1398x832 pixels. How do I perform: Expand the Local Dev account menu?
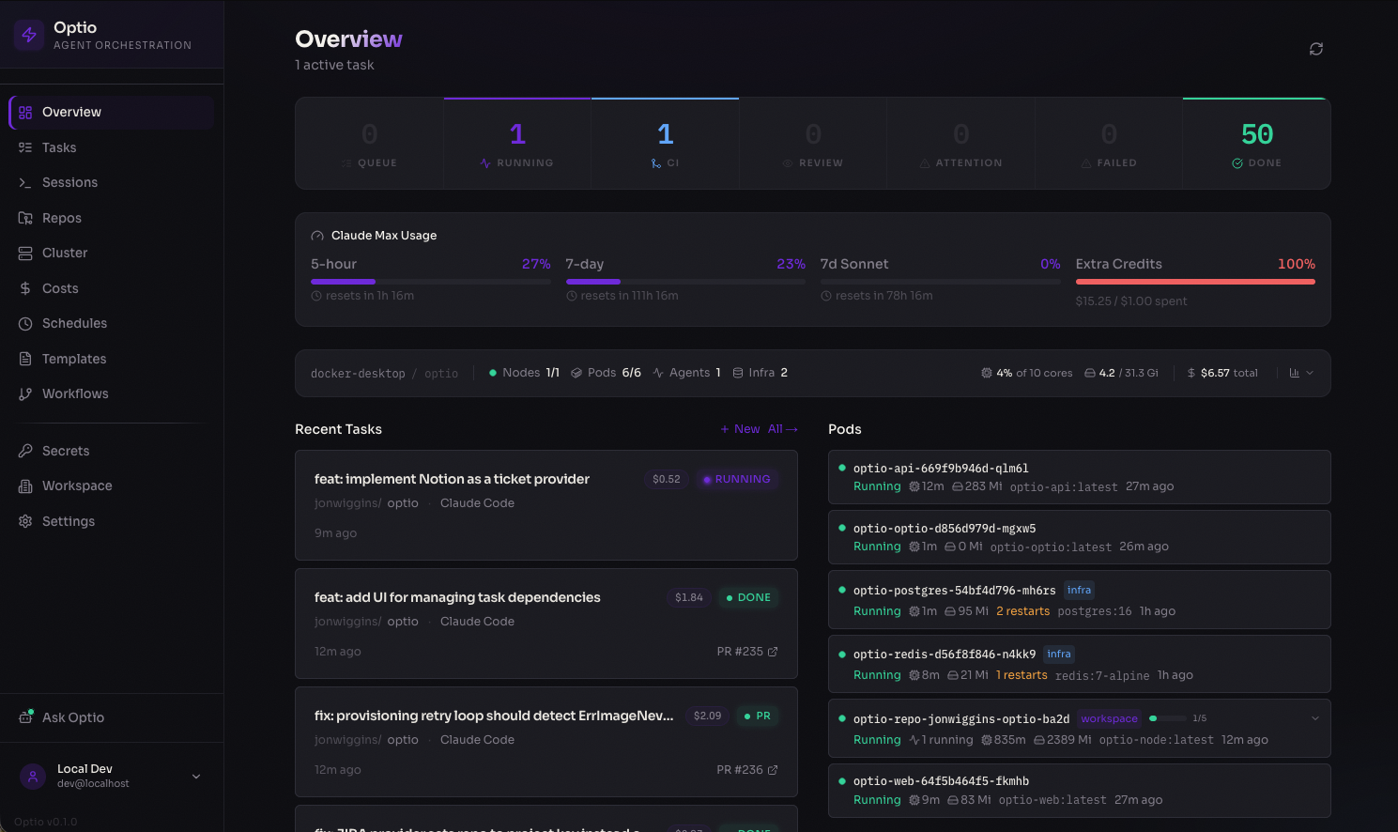click(195, 777)
